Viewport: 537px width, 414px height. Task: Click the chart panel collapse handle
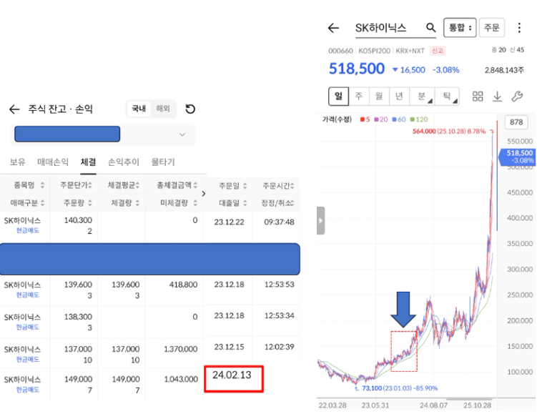pyautogui.click(x=320, y=220)
